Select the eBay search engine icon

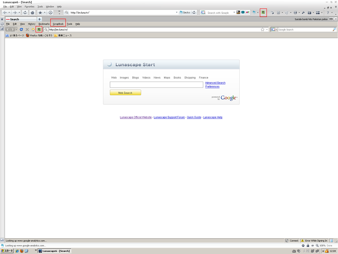coord(248,12)
